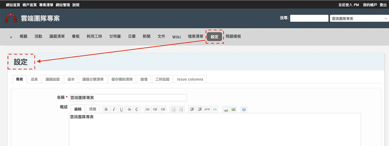The image size is (389, 146).
Task: Apply underline formatting in description toolbar
Action: (121, 109)
